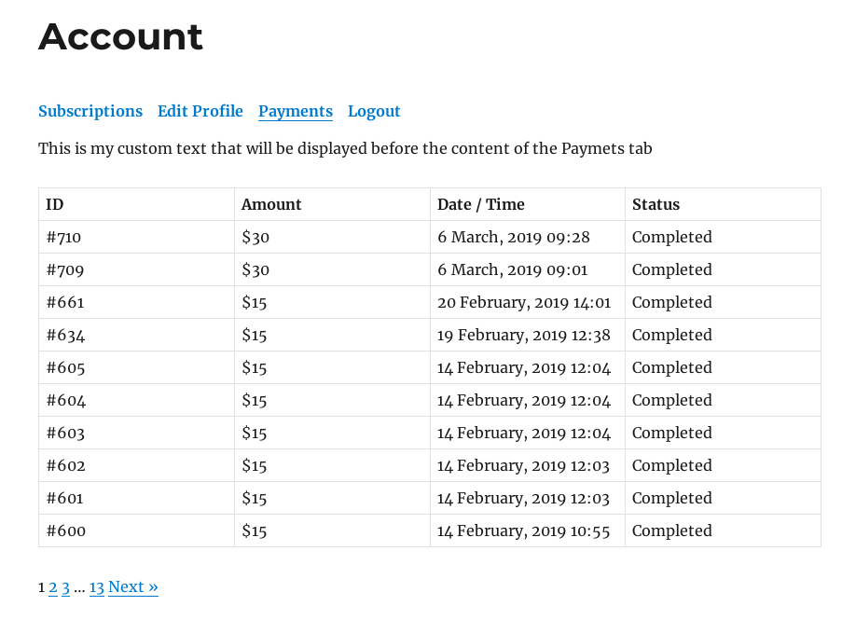The image size is (856, 620).
Task: Click the Next » pagination link
Action: click(133, 587)
